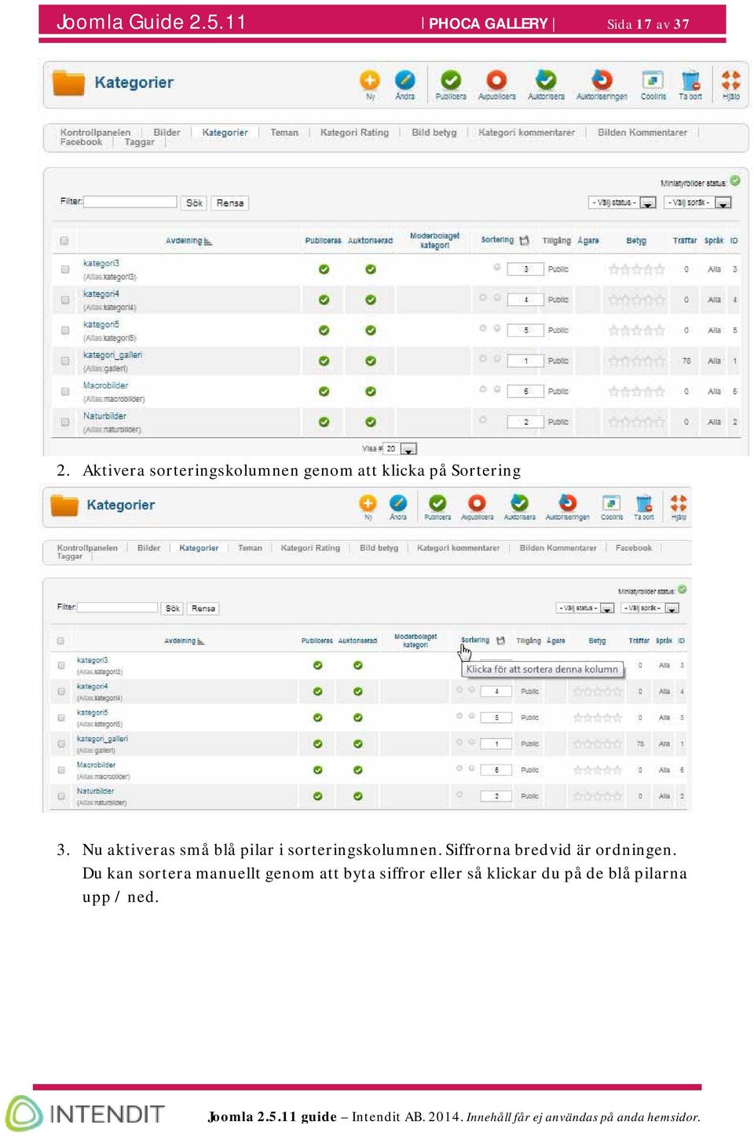Screen dimensions: 754x1136
Task: Click save-order icon beside Sortering, lower screenshot
Action: coord(500,641)
